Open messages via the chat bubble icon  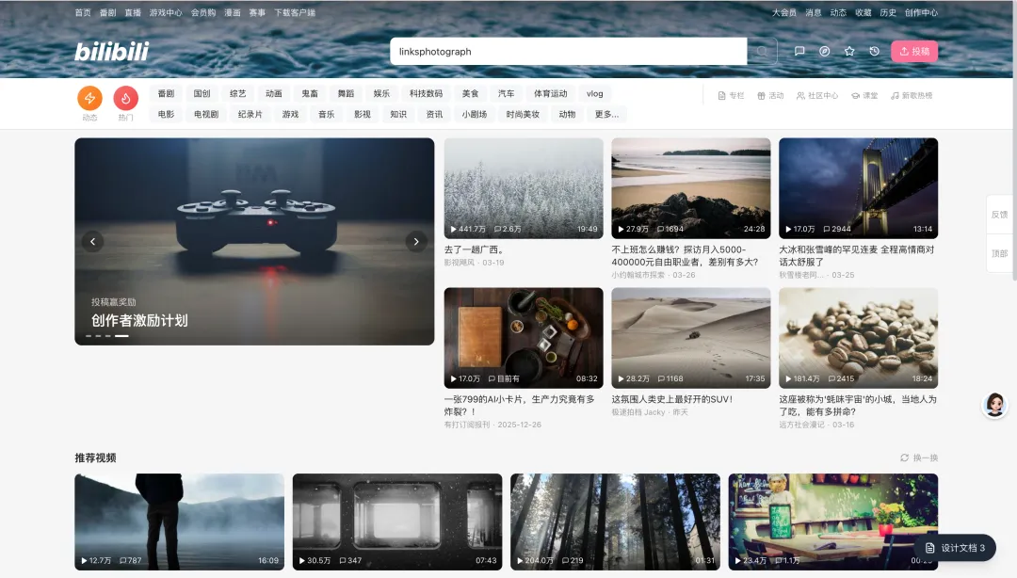(799, 52)
